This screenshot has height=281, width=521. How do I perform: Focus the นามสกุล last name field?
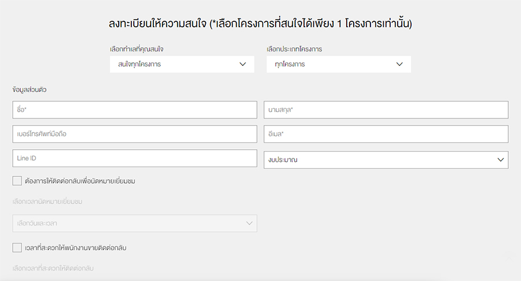[x=386, y=110]
